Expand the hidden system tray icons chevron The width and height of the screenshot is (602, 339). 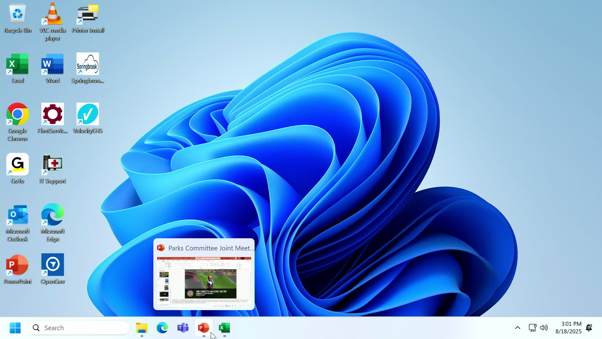tap(518, 328)
